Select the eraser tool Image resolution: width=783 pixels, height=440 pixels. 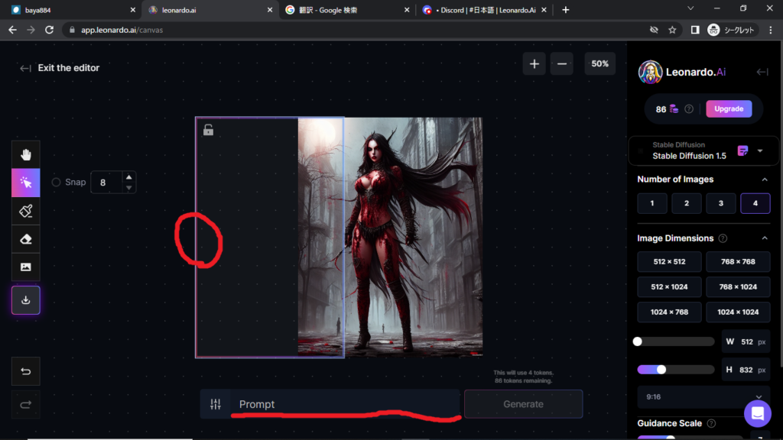click(26, 239)
